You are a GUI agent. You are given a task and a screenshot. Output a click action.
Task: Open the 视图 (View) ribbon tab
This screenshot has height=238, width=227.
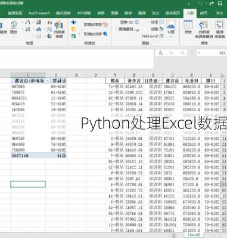[114, 13]
